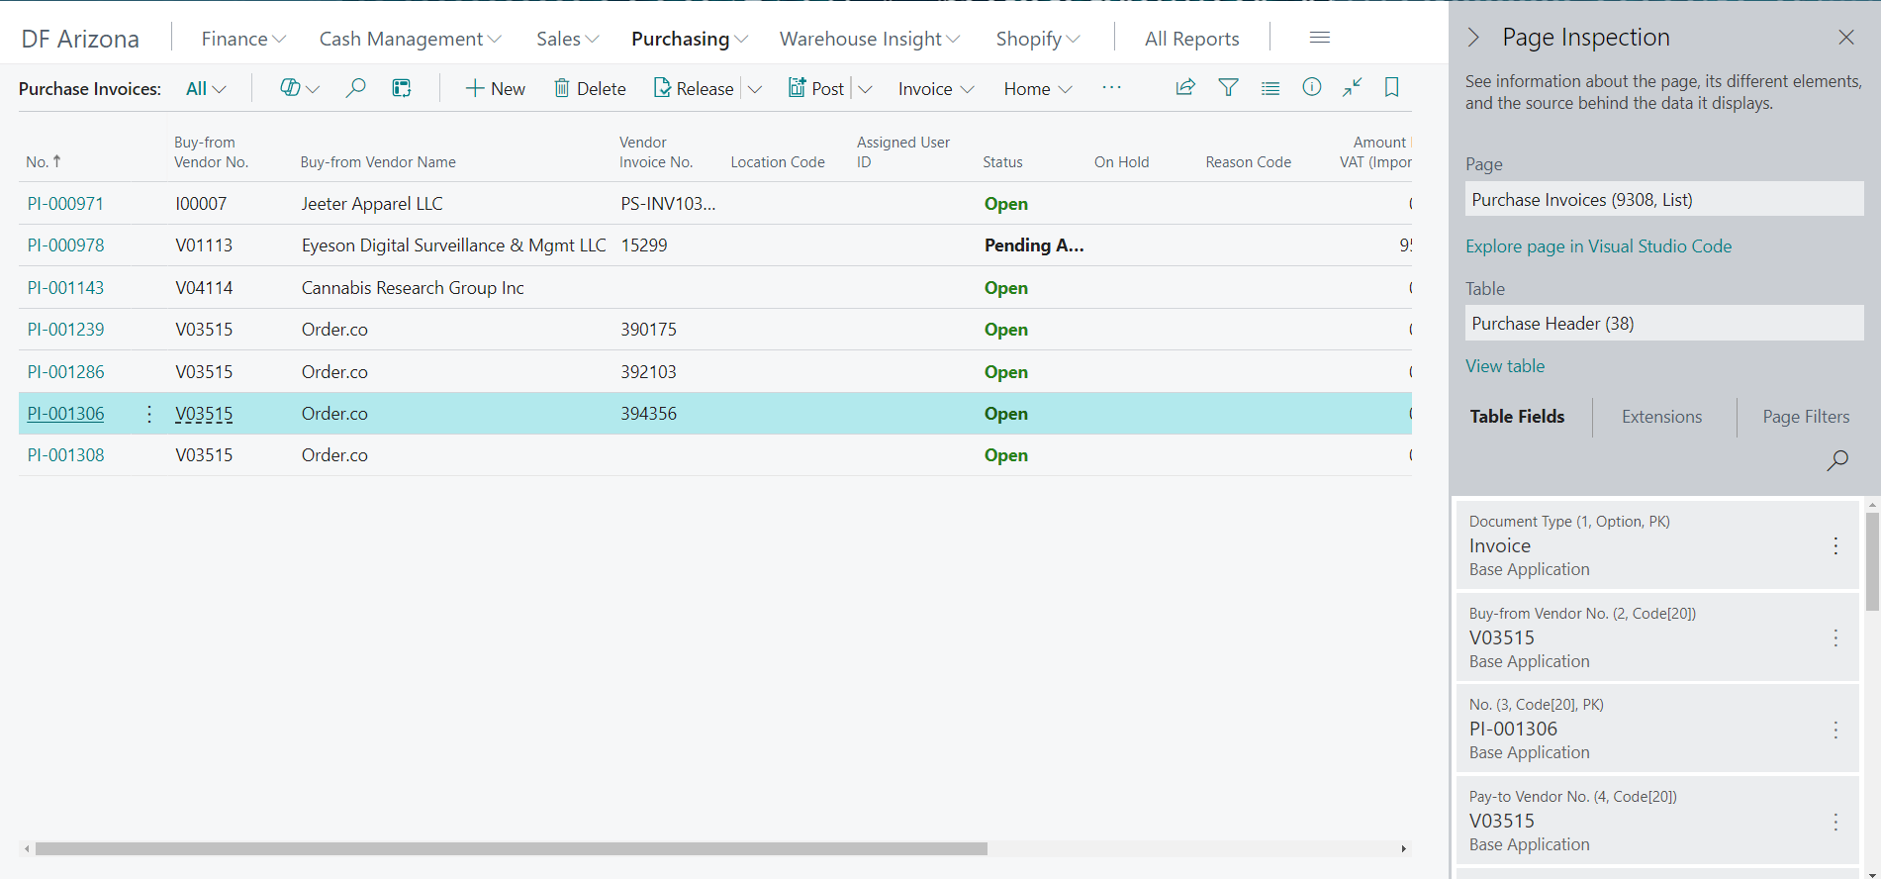Click the horizontal scrollbar of the list
Viewport: 1881px width, 879px height.
[x=511, y=848]
